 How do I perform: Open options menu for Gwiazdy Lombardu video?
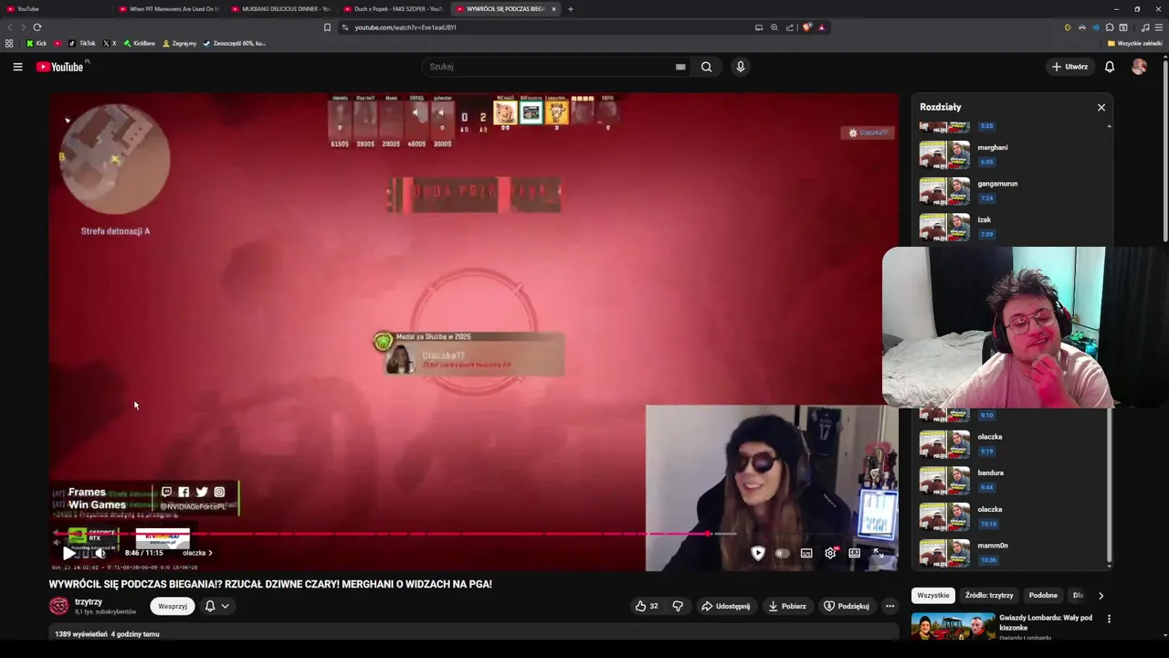coord(1110,619)
